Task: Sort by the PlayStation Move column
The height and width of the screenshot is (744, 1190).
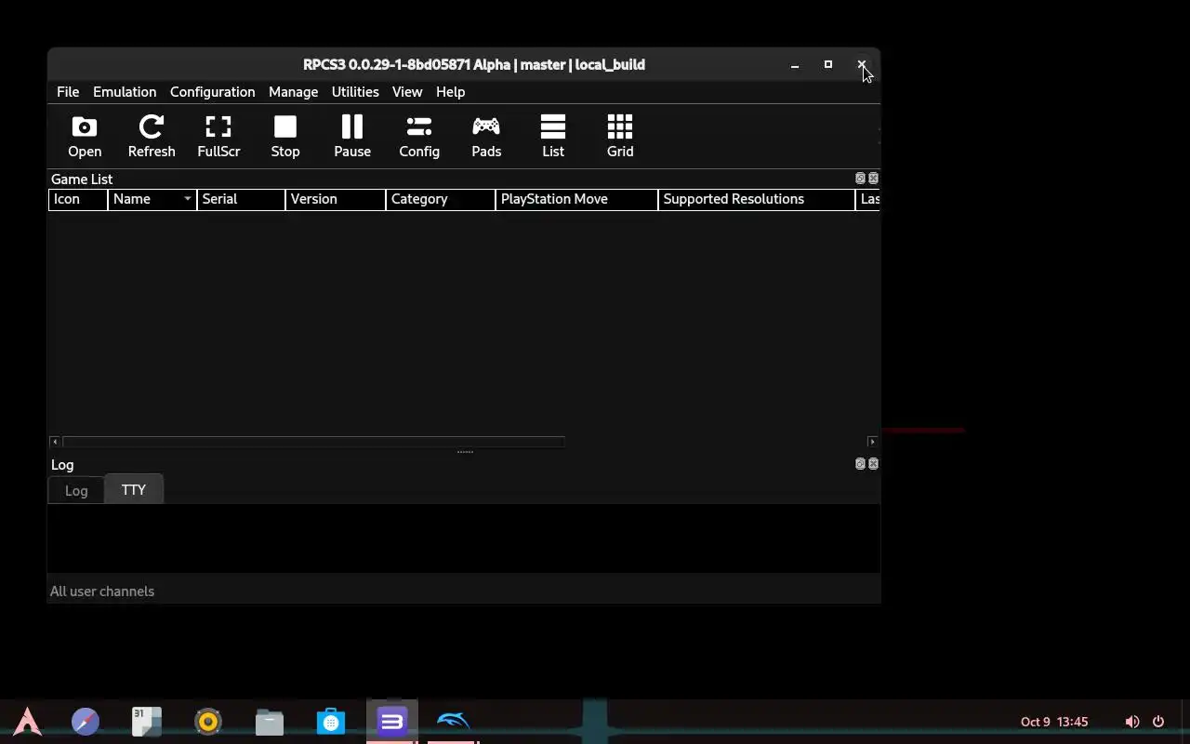Action: tap(576, 199)
